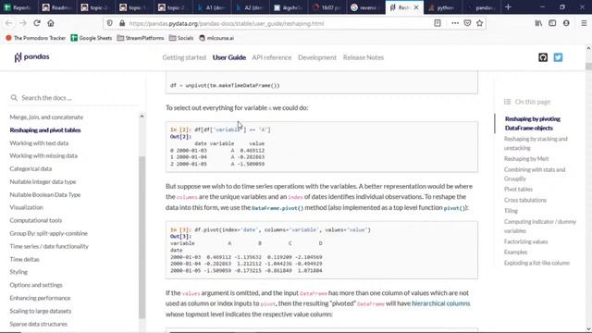This screenshot has height=333, width=592.
Task: Click the pandas logo
Action: 31,57
